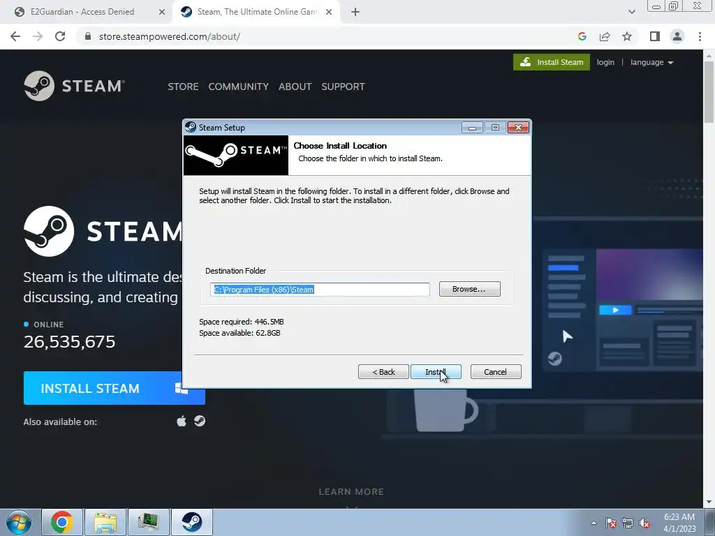This screenshot has height=536, width=715.
Task: Click the Steam logo in site header
Action: tap(74, 86)
